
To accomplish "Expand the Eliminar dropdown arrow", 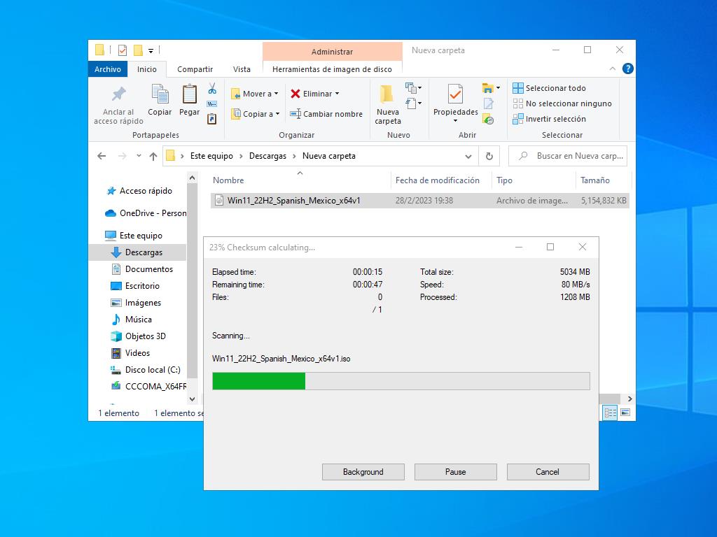I will 337,94.
